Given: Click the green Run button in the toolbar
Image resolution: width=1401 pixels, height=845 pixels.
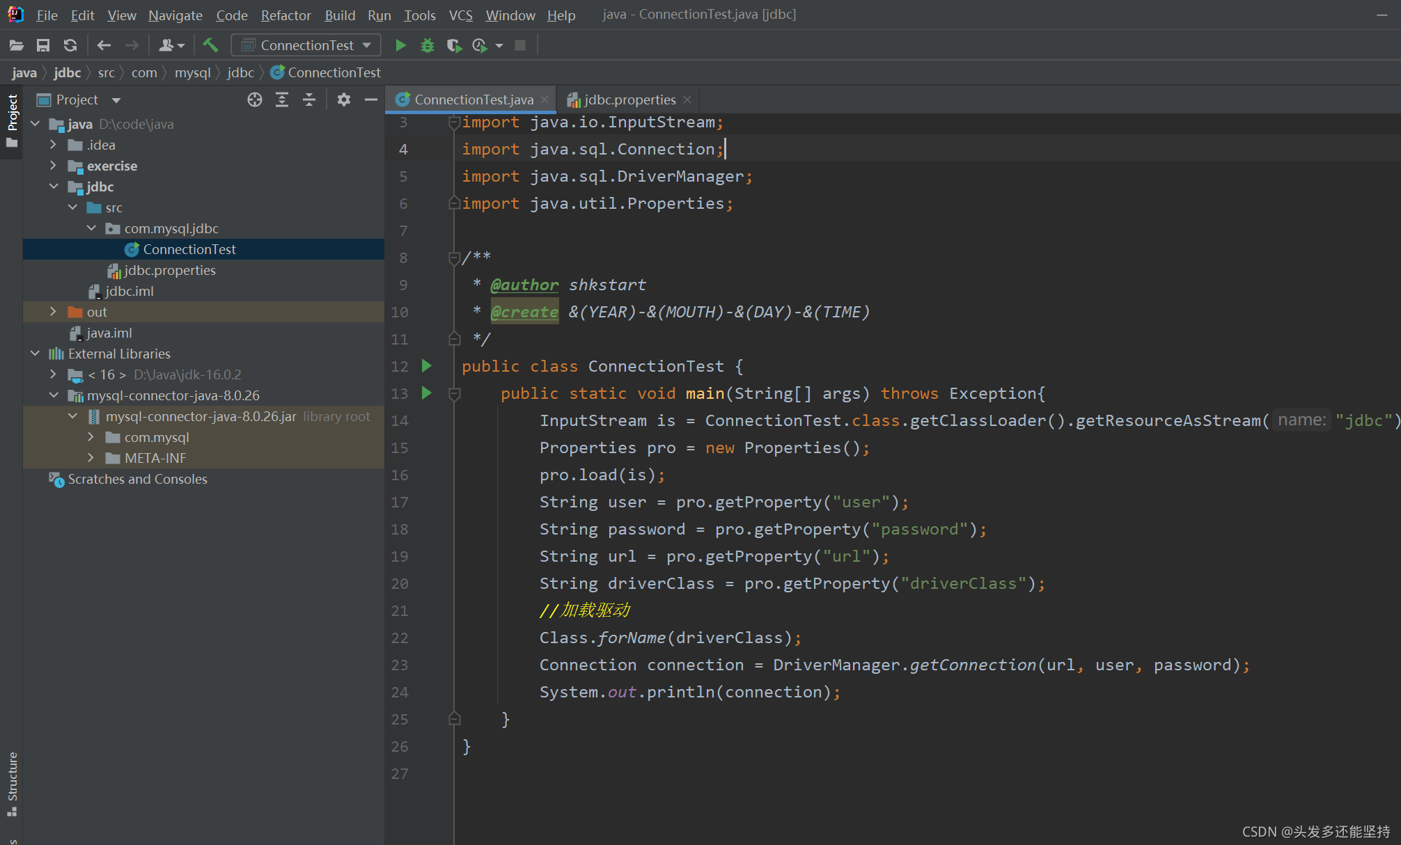Looking at the screenshot, I should coord(400,45).
